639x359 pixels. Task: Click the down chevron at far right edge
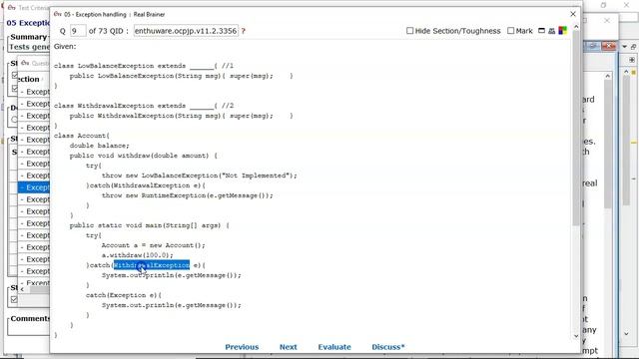point(626,334)
